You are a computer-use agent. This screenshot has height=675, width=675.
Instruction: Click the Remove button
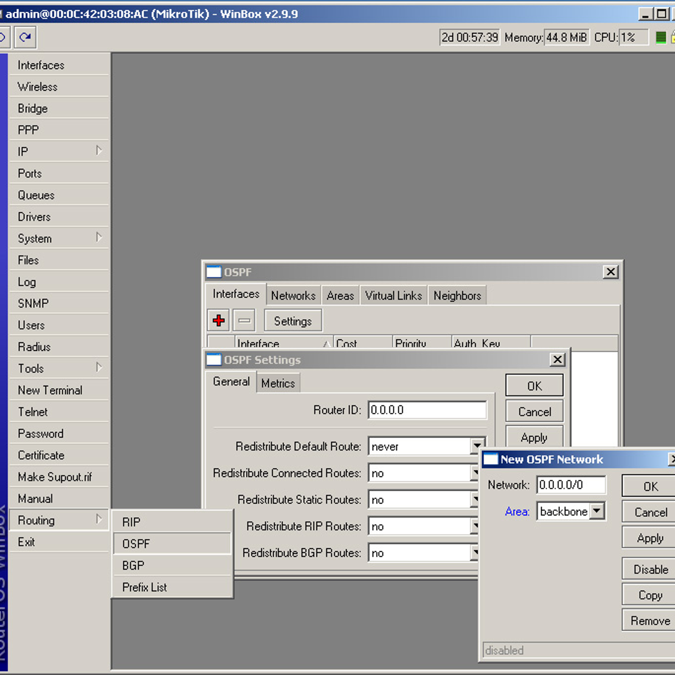(x=650, y=621)
